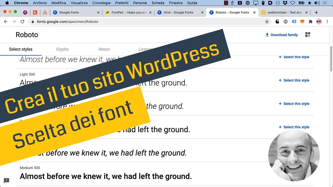Open the Apple menu

tap(7, 3)
